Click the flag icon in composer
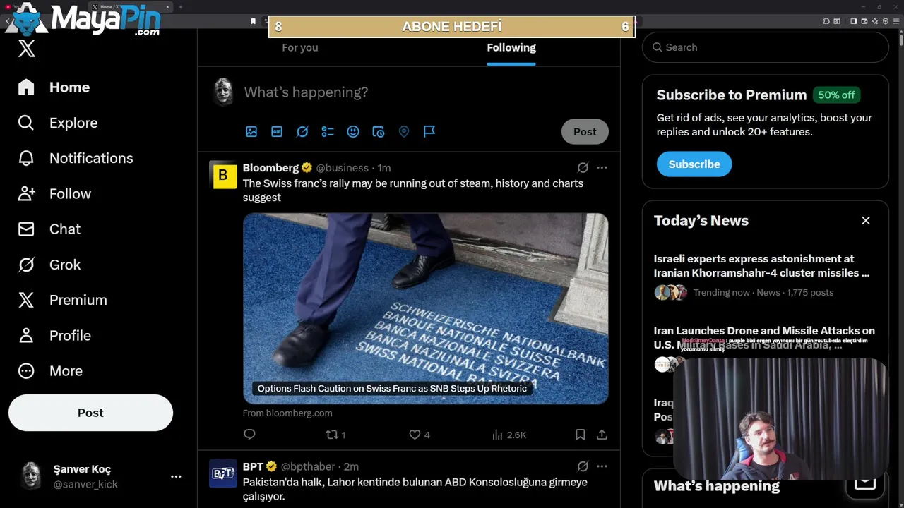 point(429,131)
